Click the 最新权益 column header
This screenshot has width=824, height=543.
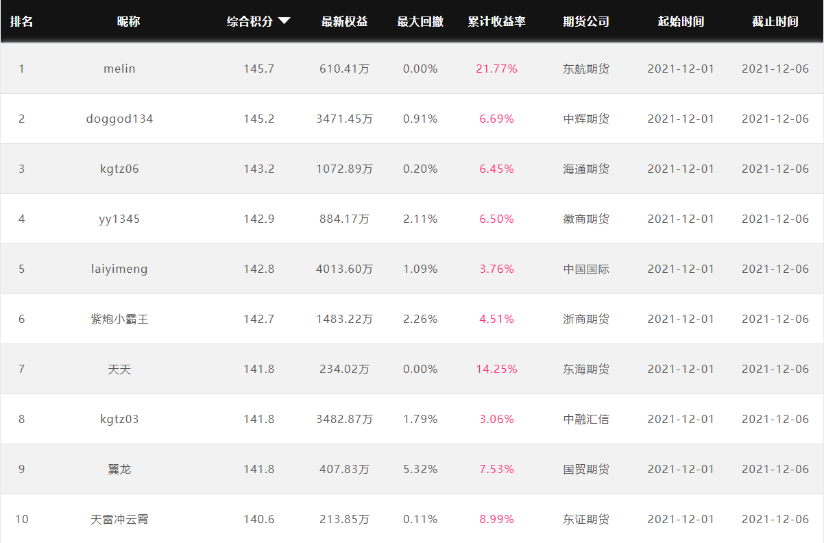(x=344, y=21)
